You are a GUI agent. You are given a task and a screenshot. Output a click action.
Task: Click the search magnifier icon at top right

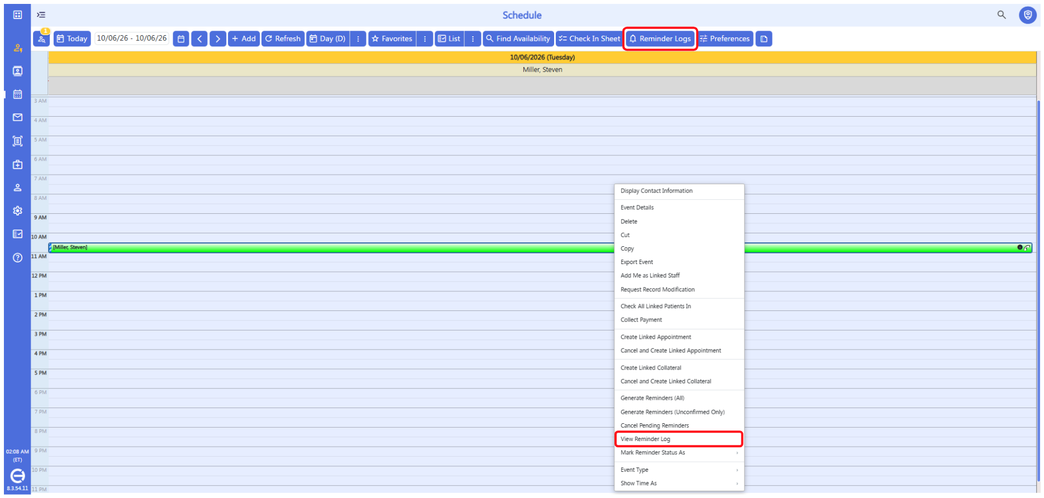pos(1002,15)
